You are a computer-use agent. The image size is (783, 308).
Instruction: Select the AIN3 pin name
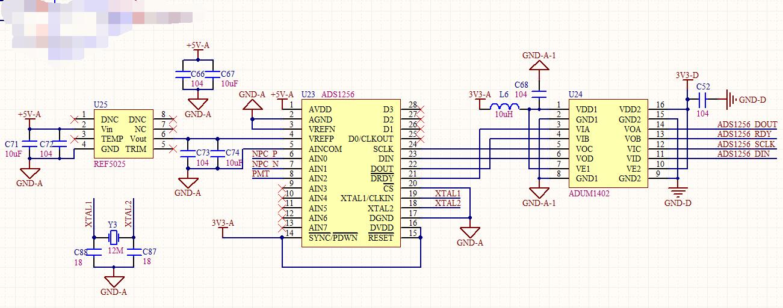[318, 189]
